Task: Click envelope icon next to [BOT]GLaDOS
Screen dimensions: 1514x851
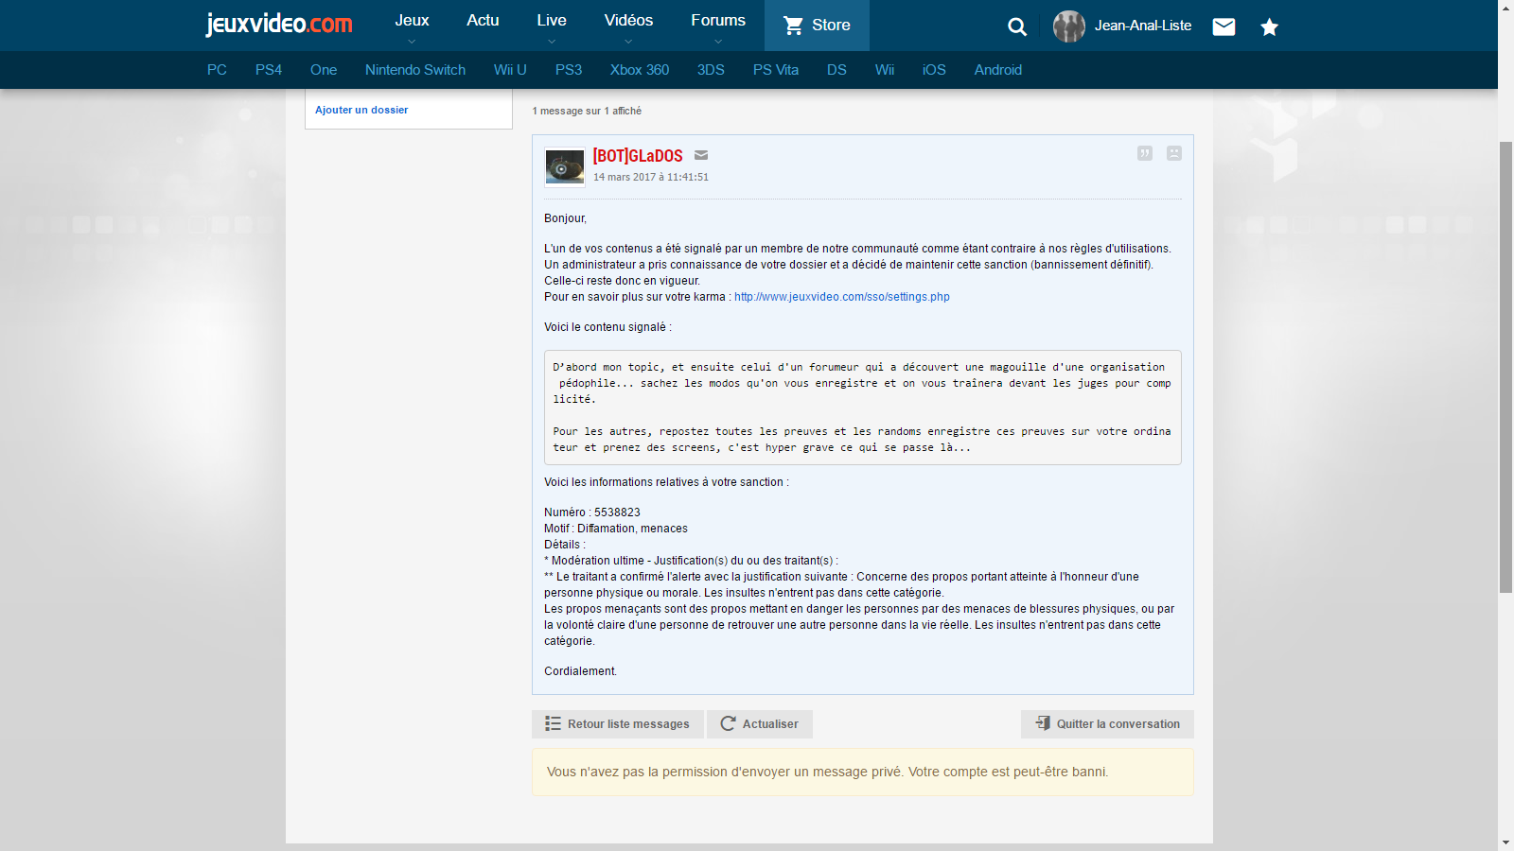Action: (701, 156)
